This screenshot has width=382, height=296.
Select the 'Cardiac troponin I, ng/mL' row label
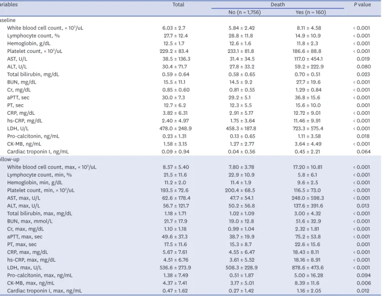click(x=38, y=152)
